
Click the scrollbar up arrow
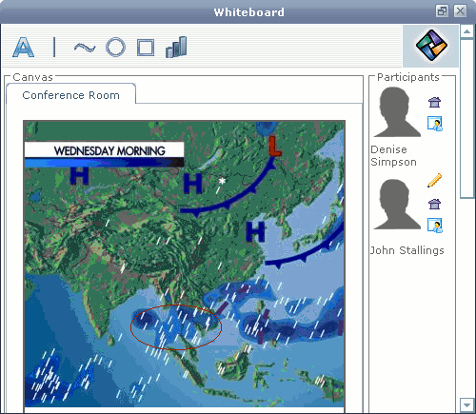[466, 31]
